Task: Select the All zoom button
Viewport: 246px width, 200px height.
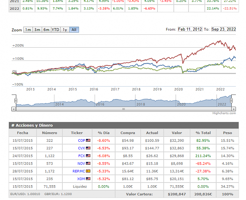Action: [x=74, y=29]
